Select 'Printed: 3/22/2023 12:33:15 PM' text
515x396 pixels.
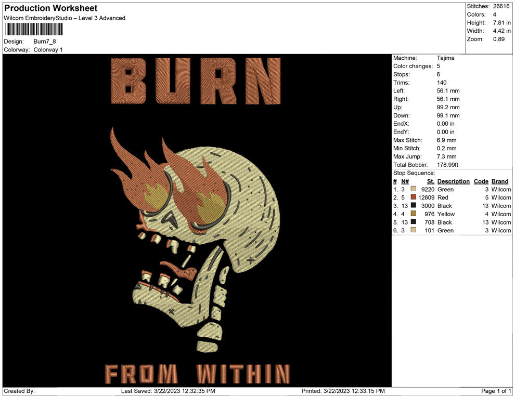coord(343,391)
